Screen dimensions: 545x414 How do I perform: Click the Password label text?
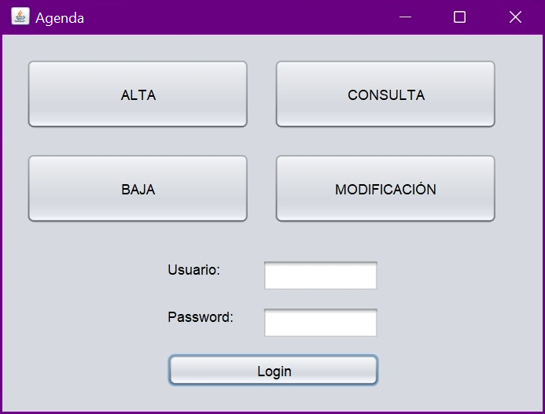click(x=201, y=317)
